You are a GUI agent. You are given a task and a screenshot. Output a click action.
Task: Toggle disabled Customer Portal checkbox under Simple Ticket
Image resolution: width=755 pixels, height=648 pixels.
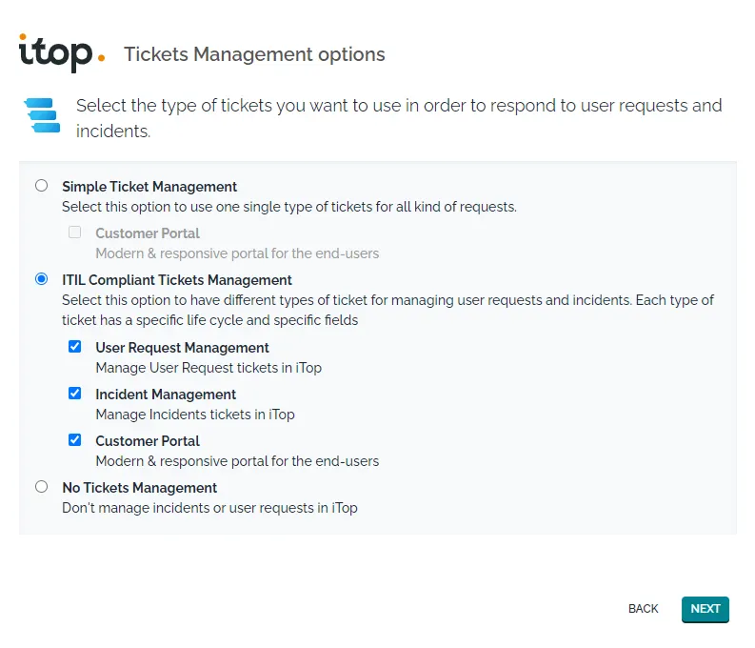(74, 233)
